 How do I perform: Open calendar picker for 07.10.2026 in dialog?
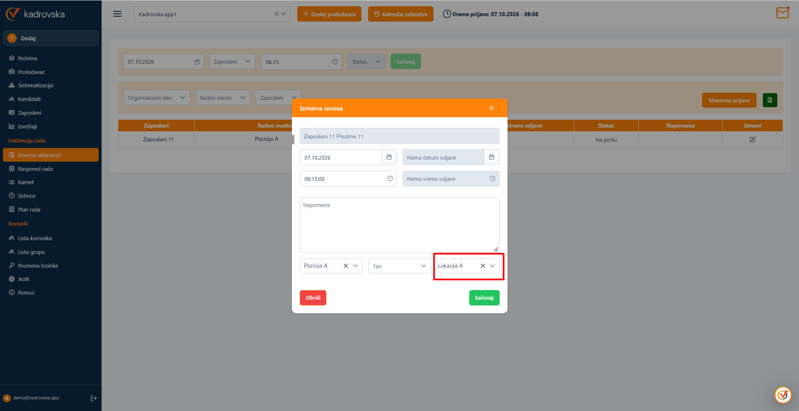(389, 157)
